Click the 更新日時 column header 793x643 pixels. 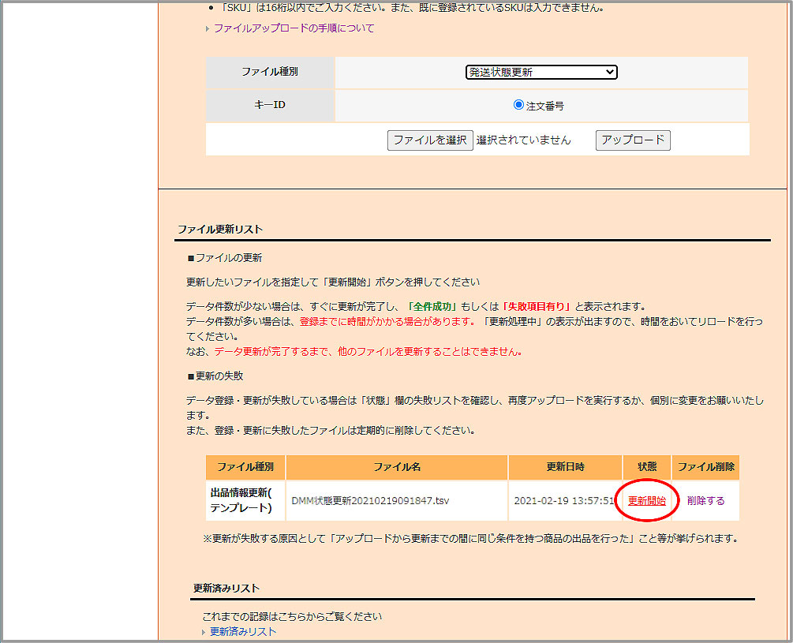(565, 467)
